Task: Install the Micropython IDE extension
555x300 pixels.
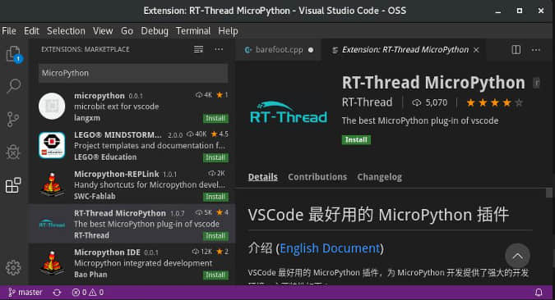Action: pos(215,275)
